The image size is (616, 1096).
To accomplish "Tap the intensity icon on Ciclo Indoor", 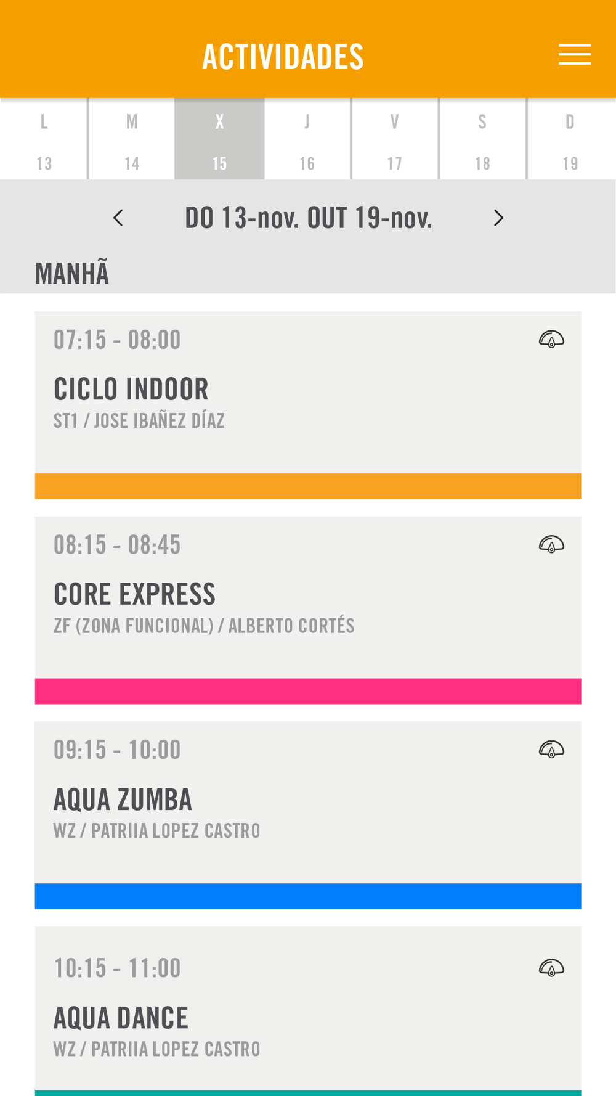I will [x=551, y=339].
